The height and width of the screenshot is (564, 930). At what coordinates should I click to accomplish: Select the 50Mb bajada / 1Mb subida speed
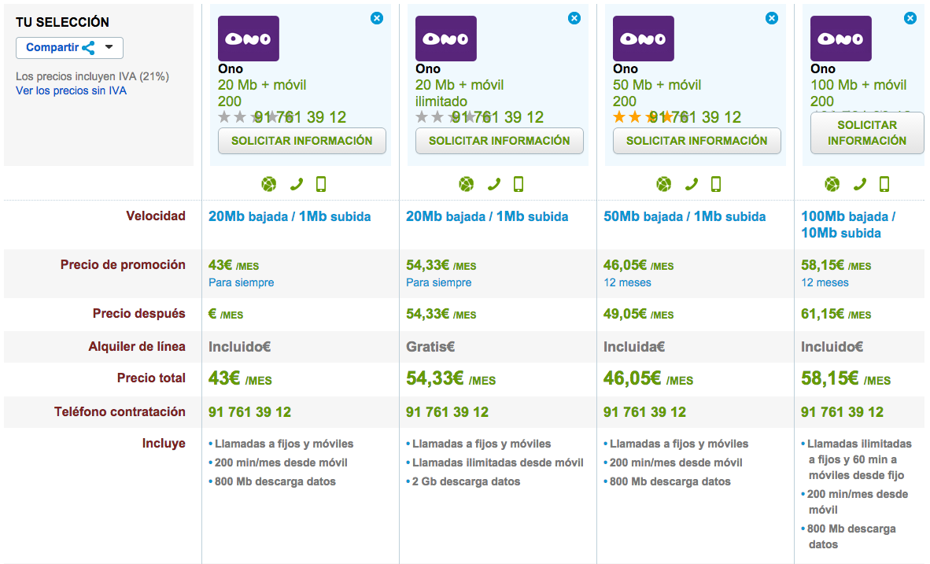685,216
